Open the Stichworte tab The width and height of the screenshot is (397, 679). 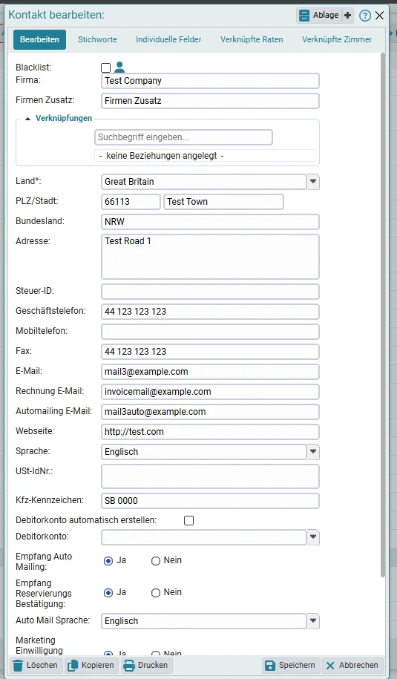coord(97,39)
